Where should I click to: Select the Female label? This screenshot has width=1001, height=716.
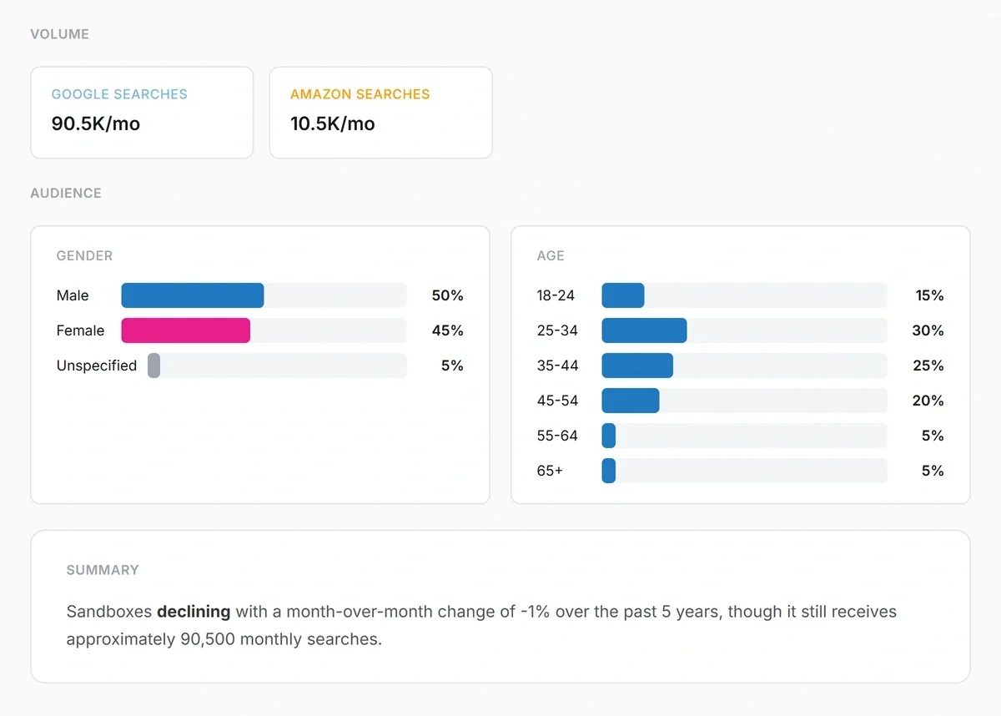(x=81, y=330)
